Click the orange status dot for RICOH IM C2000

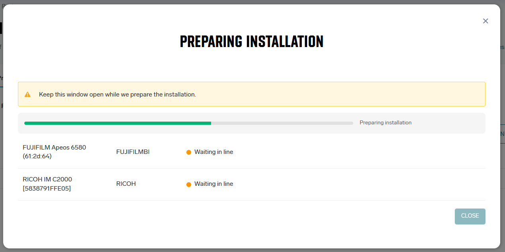pyautogui.click(x=189, y=184)
